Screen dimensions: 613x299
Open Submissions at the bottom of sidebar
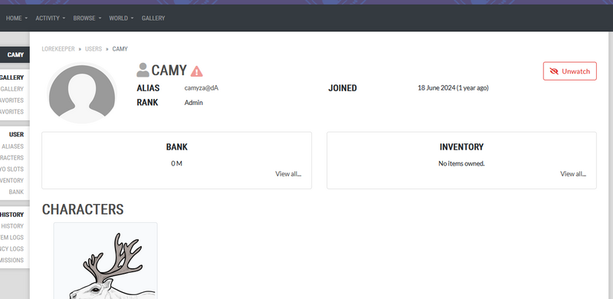pyautogui.click(x=11, y=260)
